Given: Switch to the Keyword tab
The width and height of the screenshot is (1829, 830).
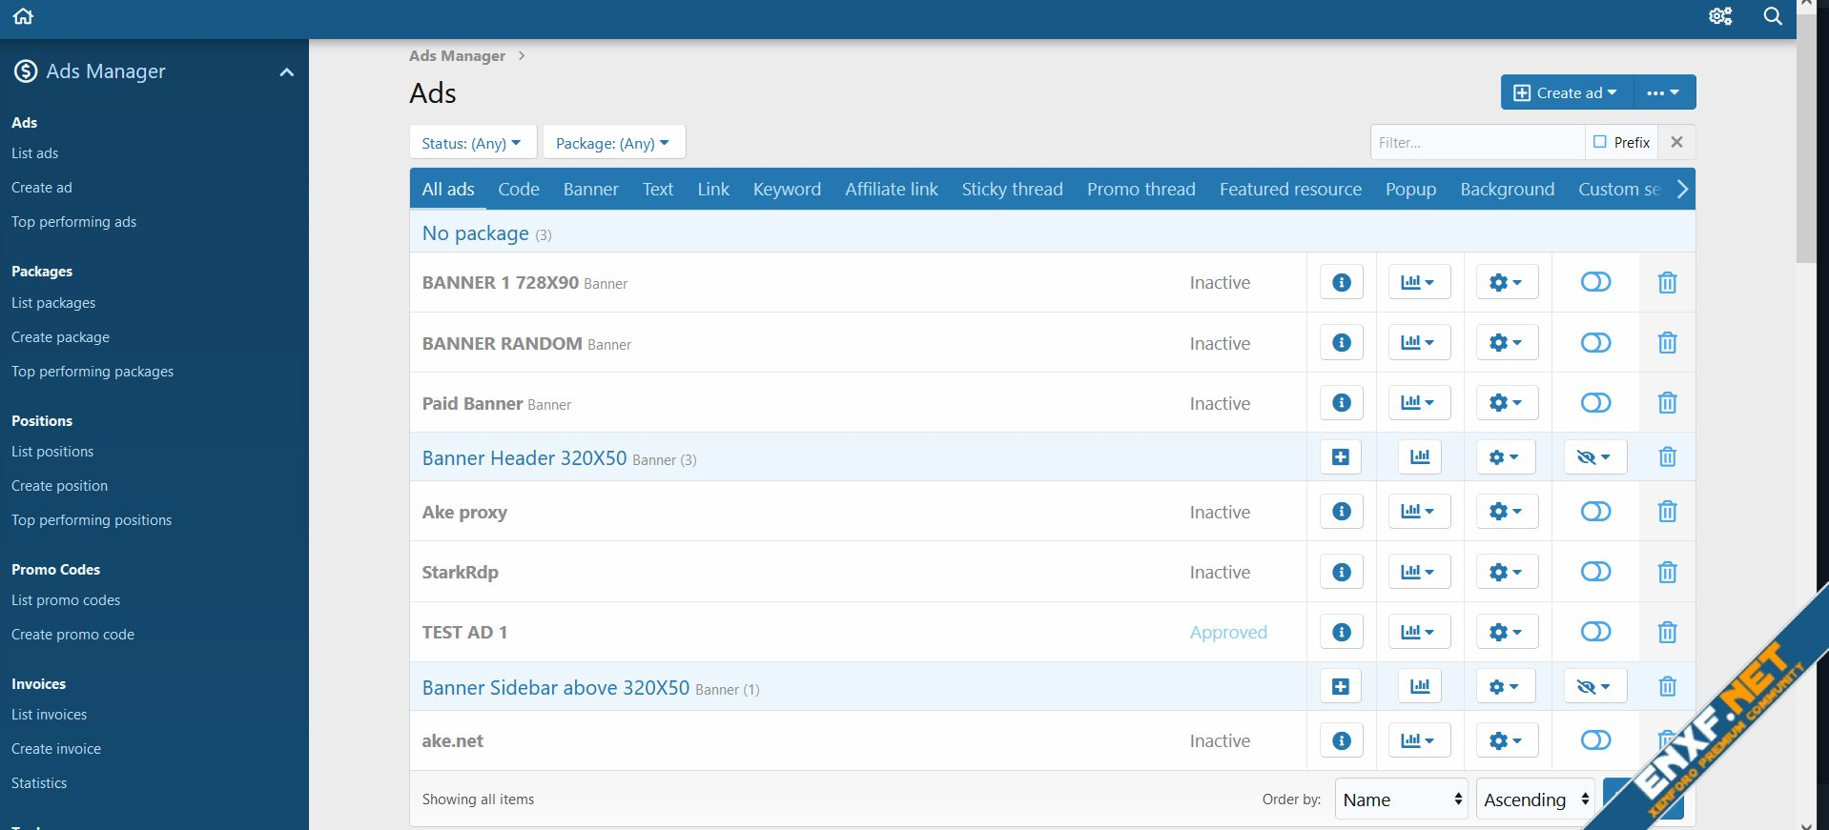Looking at the screenshot, I should [787, 189].
